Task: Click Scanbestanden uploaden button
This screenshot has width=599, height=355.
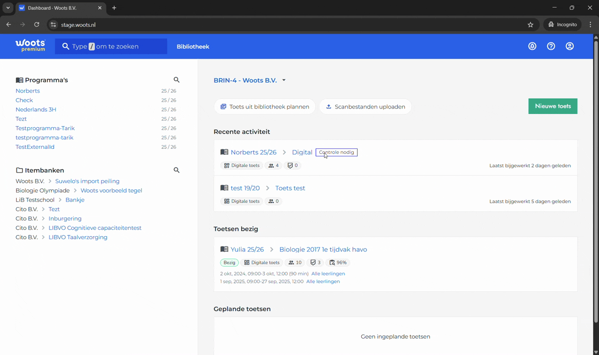Action: [x=365, y=106]
